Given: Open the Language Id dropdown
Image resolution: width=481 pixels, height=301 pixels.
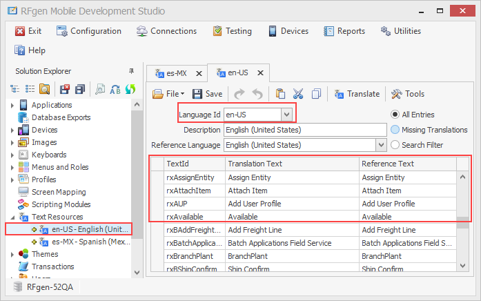Looking at the screenshot, I should coord(286,114).
